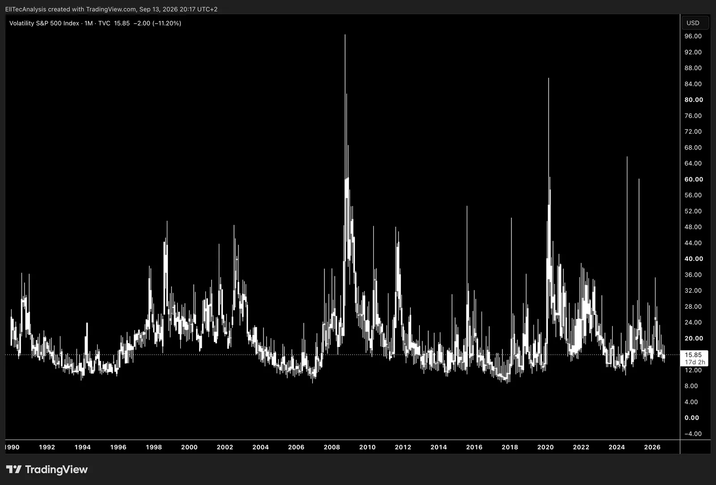The width and height of the screenshot is (716, 485).
Task: Click the 2006 time axis label
Action: tap(296, 447)
